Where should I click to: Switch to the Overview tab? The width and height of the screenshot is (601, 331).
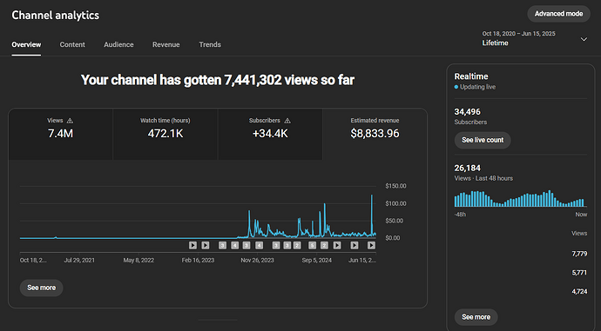tap(26, 44)
